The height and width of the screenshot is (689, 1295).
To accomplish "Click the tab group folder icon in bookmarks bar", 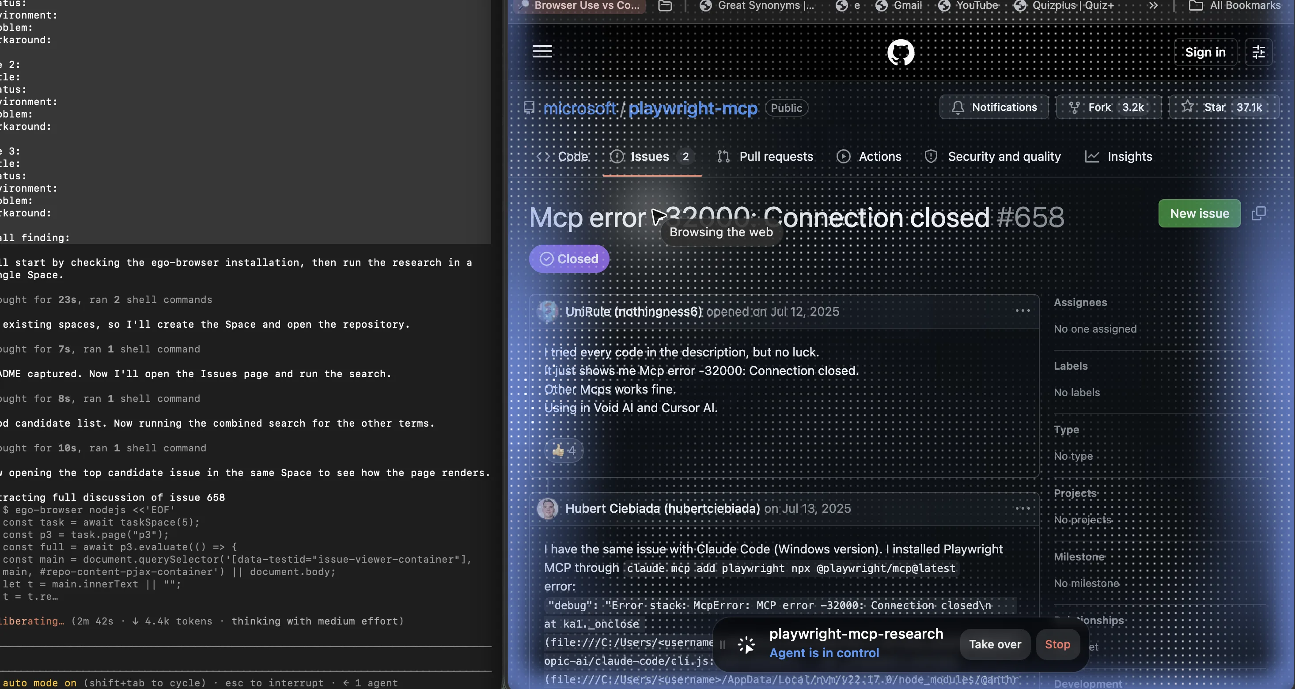I will [665, 6].
